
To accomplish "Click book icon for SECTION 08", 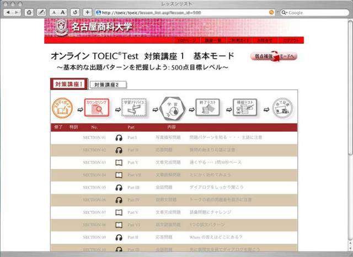I will 119,225.
